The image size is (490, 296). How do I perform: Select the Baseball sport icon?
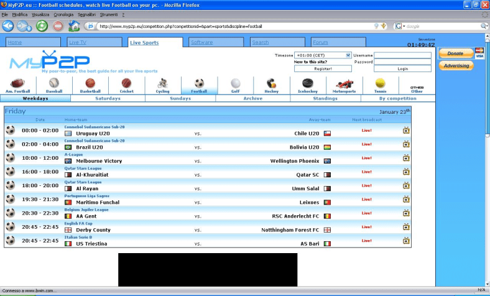(54, 85)
